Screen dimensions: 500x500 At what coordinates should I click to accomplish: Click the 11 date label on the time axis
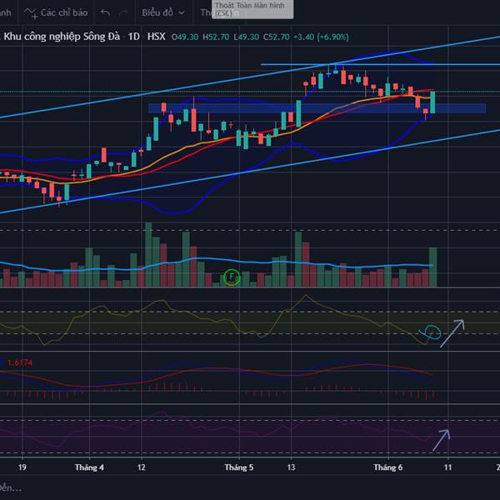coord(448,467)
